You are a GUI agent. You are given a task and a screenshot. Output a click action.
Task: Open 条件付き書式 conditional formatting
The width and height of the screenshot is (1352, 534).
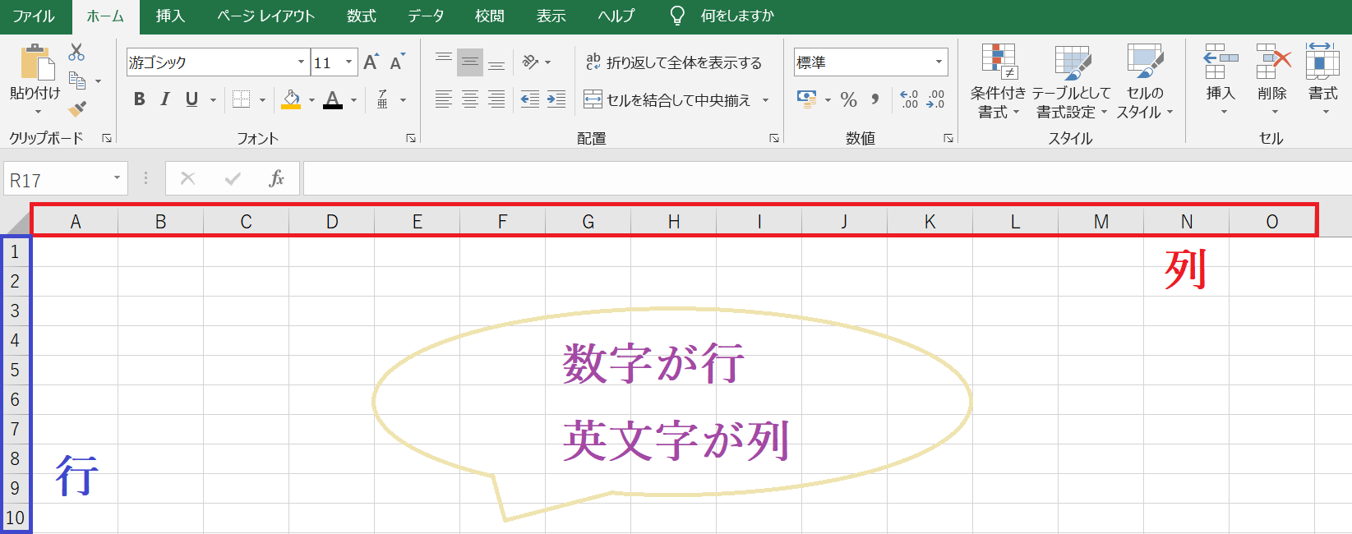pos(999,81)
